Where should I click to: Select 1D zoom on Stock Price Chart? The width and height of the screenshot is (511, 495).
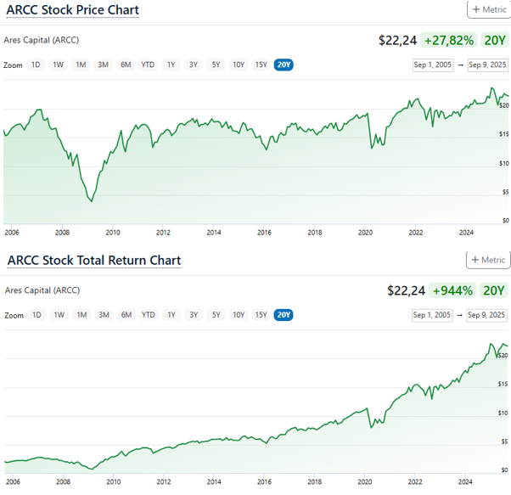pos(36,65)
